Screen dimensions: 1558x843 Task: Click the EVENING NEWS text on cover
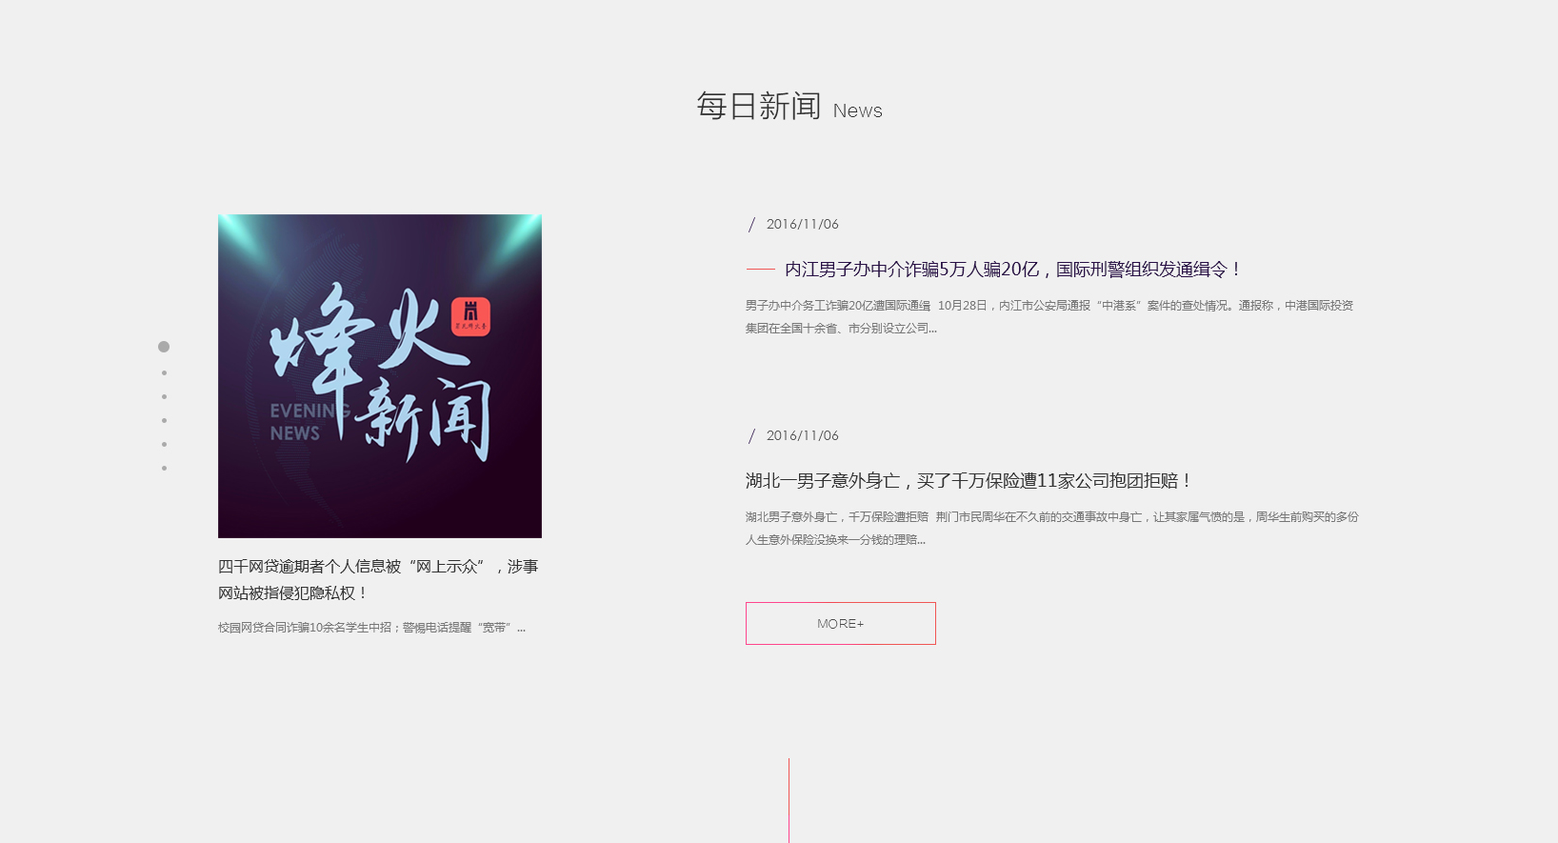297,422
